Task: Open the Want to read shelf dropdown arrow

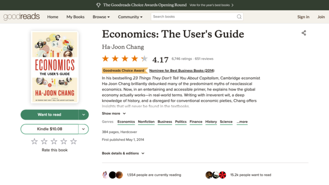Action: pos(83,115)
